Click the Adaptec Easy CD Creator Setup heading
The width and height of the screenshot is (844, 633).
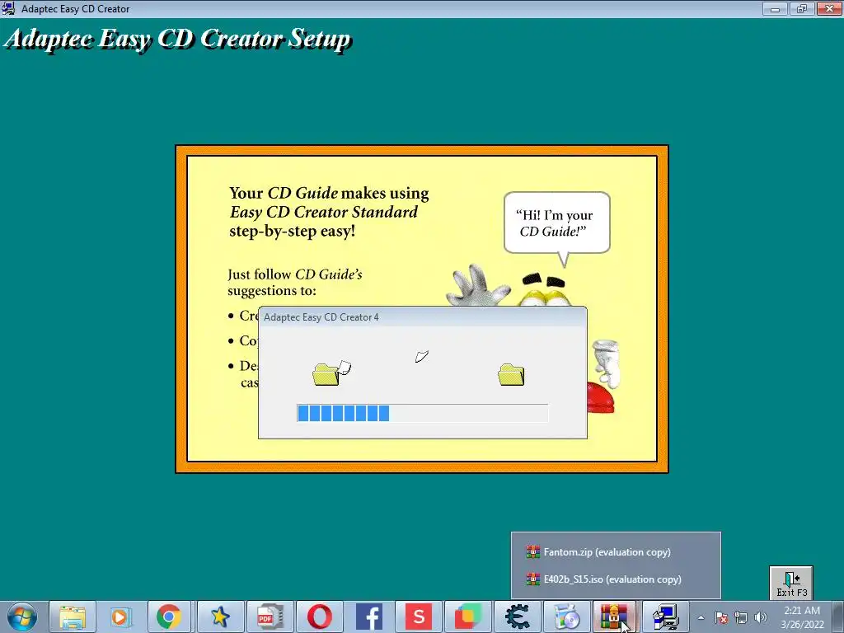[178, 39]
